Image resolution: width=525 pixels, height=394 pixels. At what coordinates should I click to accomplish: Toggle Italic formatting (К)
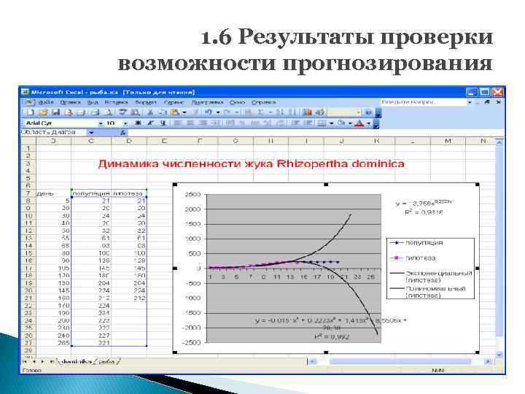coord(150,123)
